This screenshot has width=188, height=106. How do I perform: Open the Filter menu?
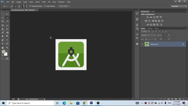point(44,2)
